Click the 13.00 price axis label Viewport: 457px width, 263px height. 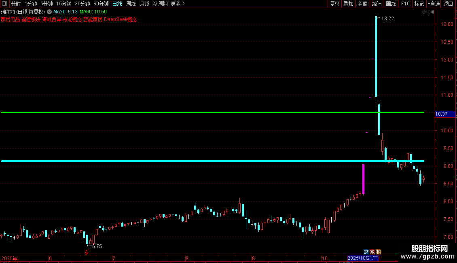click(447, 24)
